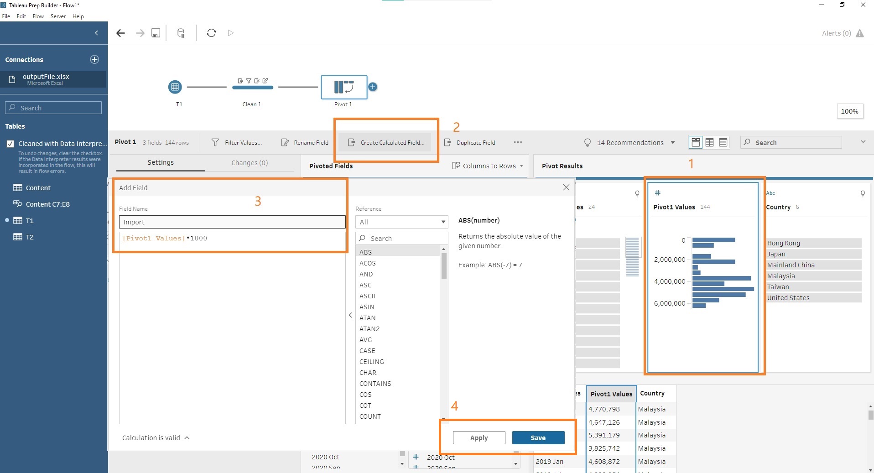This screenshot has width=874, height=473.
Task: Collapse the Connections pane
Action: (96, 33)
